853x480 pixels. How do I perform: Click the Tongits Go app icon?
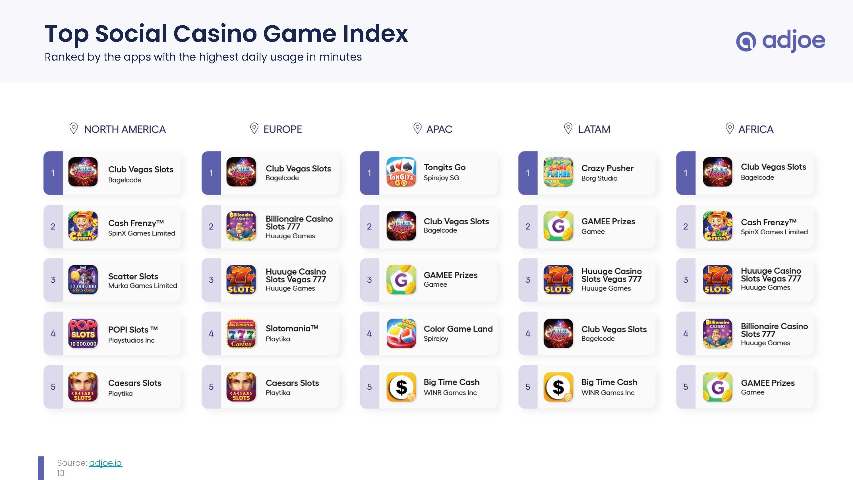401,172
